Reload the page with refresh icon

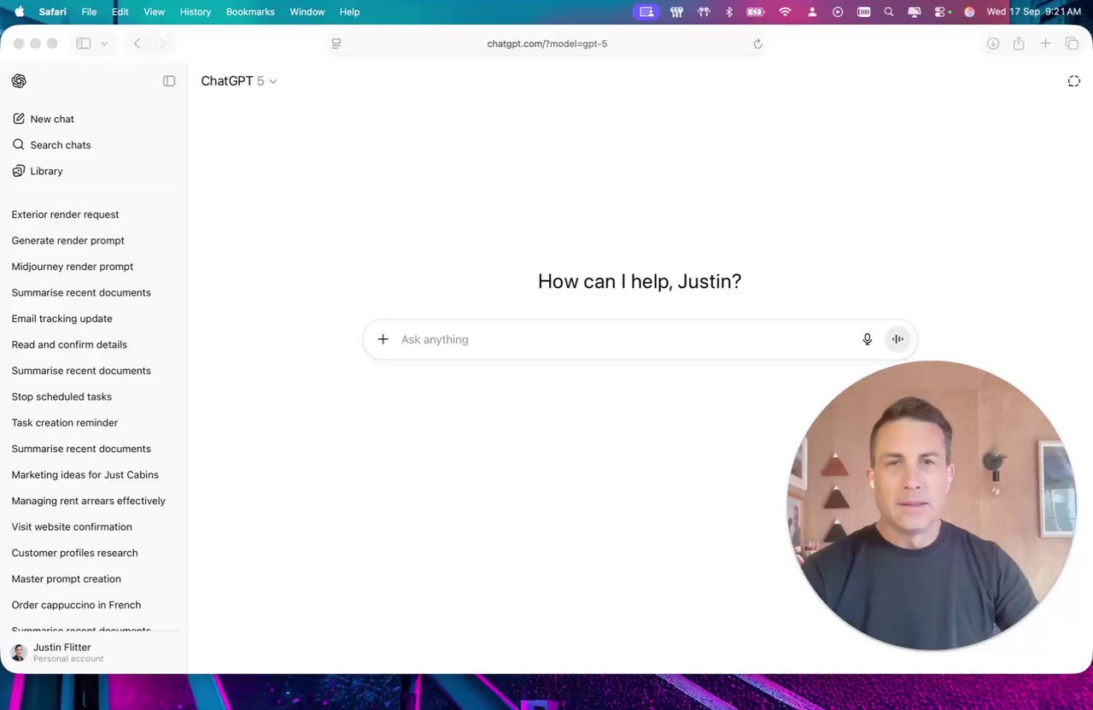click(x=757, y=44)
